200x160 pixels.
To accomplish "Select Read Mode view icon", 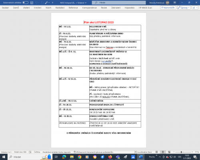I will (157, 152).
